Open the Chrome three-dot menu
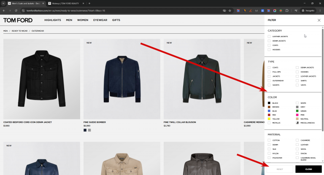 coord(320,11)
